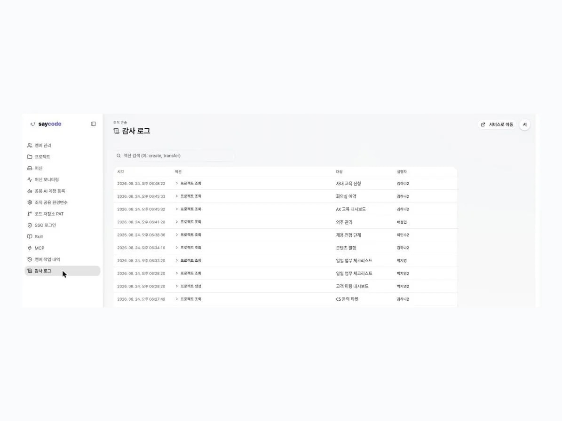Click the saycode logo
Screen dimensions: 562x421
tap(46, 124)
